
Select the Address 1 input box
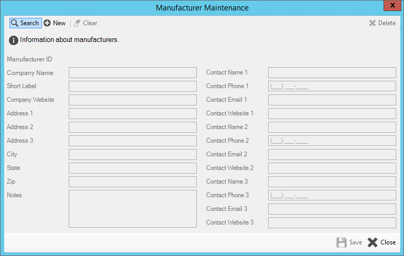[133, 114]
